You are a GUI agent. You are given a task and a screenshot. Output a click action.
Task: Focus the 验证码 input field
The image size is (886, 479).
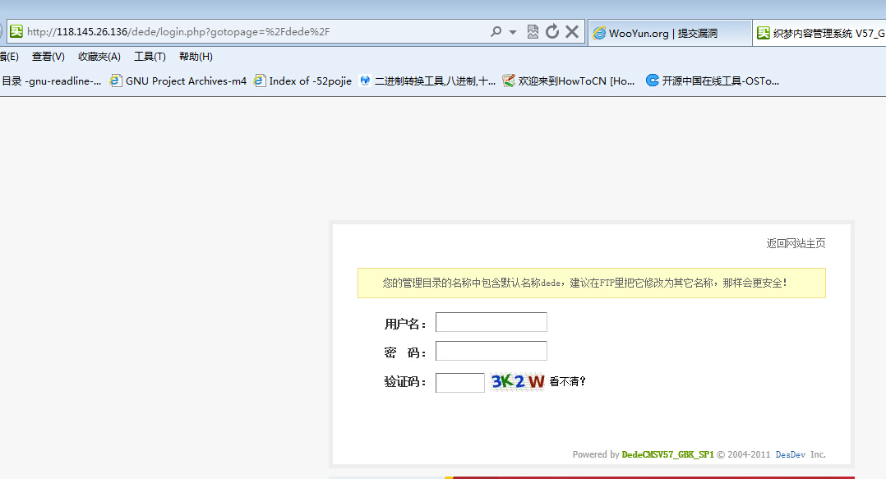point(460,382)
